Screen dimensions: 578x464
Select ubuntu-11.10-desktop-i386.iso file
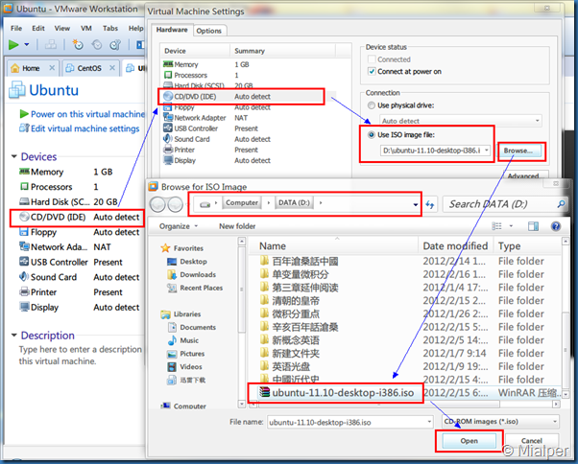336,393
